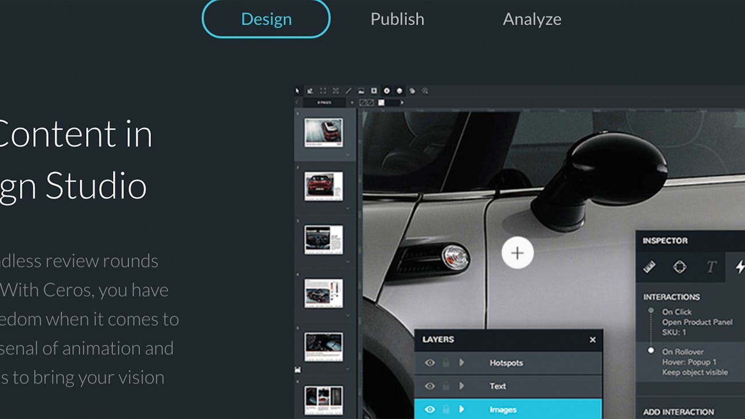Expand the Hotspots layer group arrow
The height and width of the screenshot is (419, 745).
point(461,363)
